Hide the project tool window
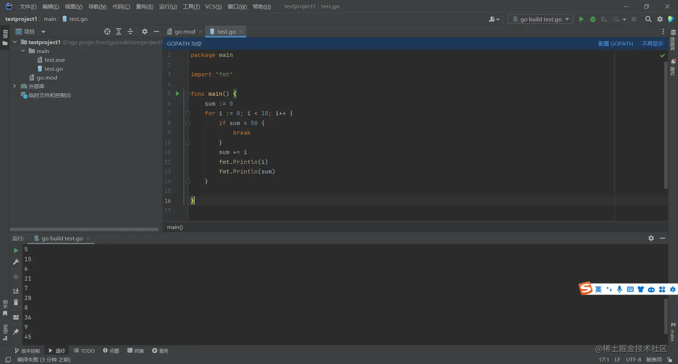The image size is (678, 364). coord(156,31)
